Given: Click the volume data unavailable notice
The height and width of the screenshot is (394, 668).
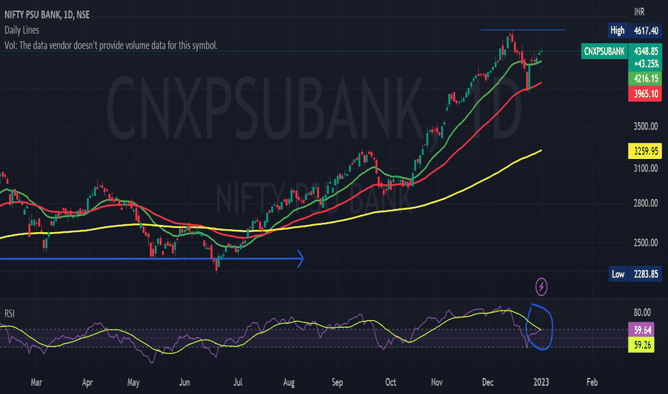Looking at the screenshot, I should (x=111, y=46).
